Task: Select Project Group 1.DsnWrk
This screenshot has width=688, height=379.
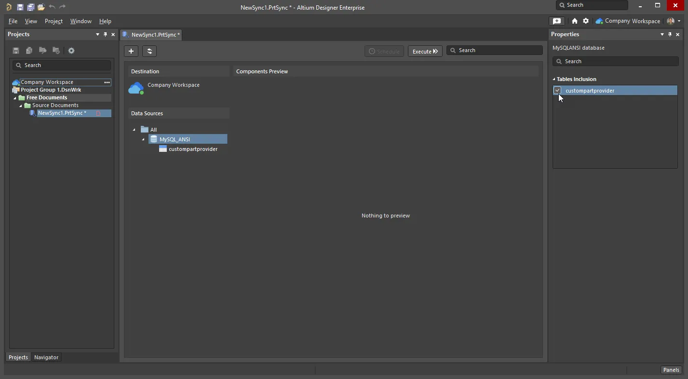Action: click(x=51, y=90)
